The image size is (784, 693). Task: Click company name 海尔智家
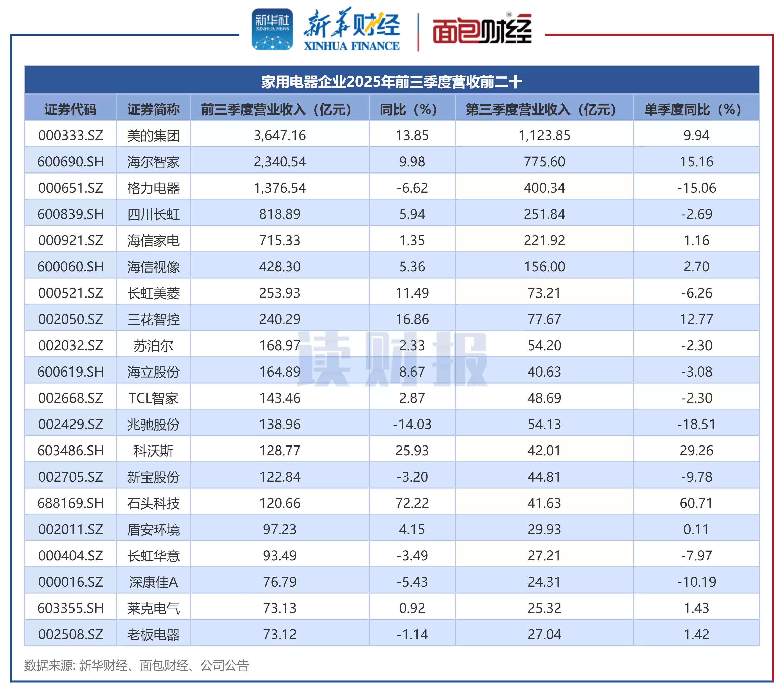[x=153, y=162]
